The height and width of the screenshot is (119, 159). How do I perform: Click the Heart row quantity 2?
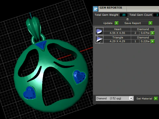tap(135, 33)
